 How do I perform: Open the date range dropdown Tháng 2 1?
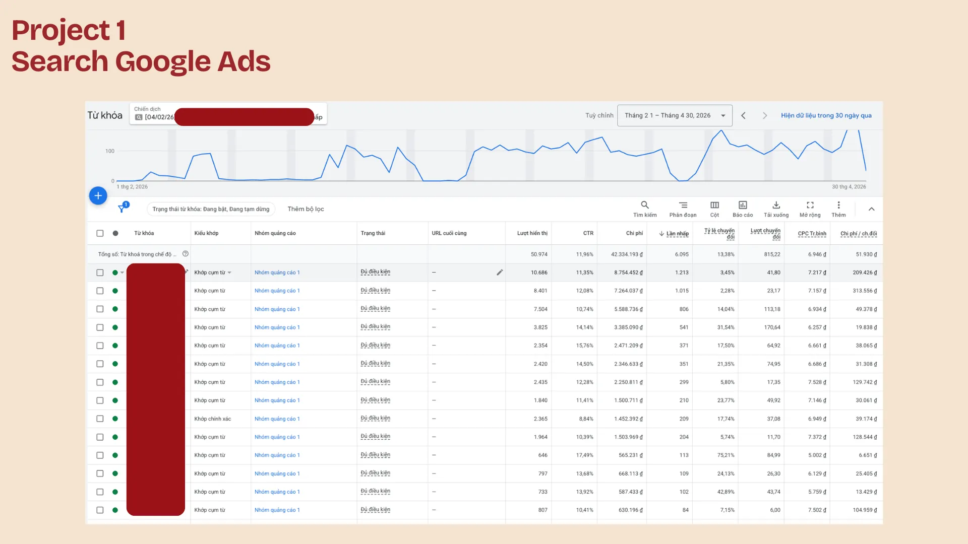[675, 115]
